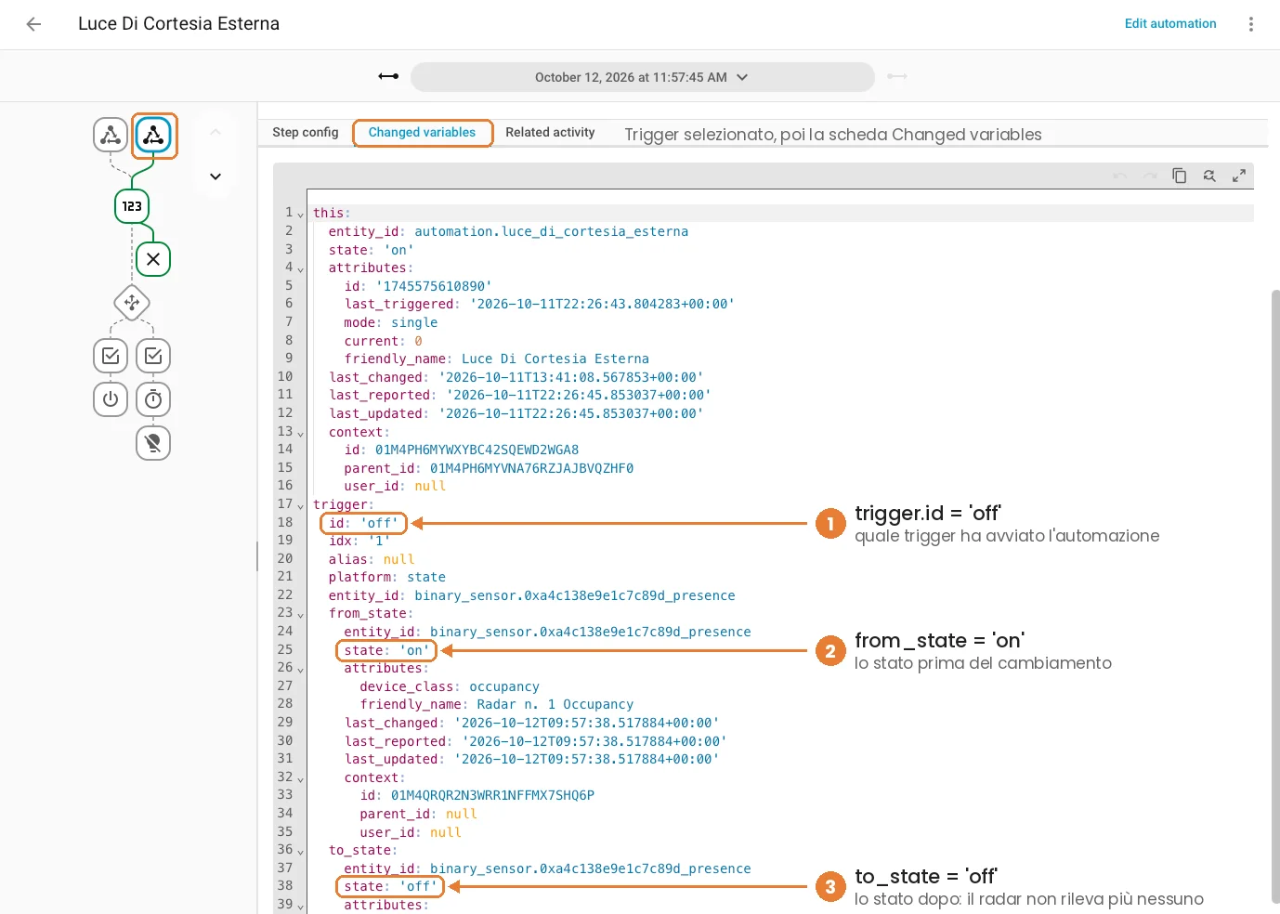Click 'friendly_name: Radar n. 1 Occupancy' line
This screenshot has height=914, width=1280.
(497, 705)
